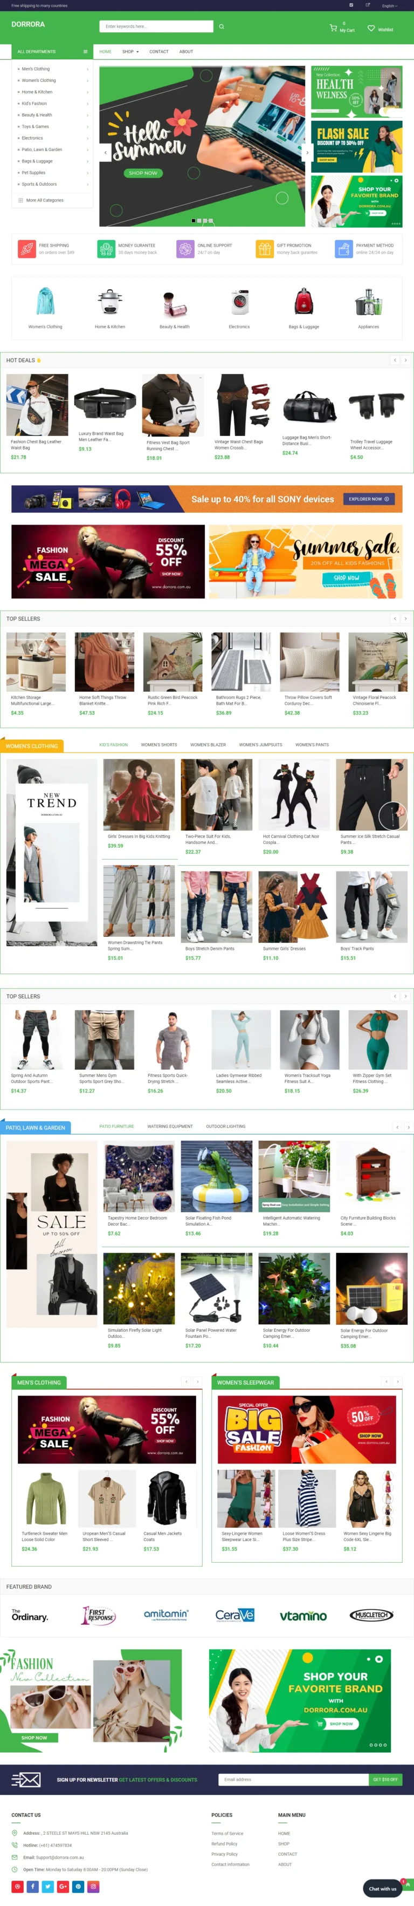This screenshot has width=414, height=1906.
Task: Go to next hero slider image
Action: (307, 152)
